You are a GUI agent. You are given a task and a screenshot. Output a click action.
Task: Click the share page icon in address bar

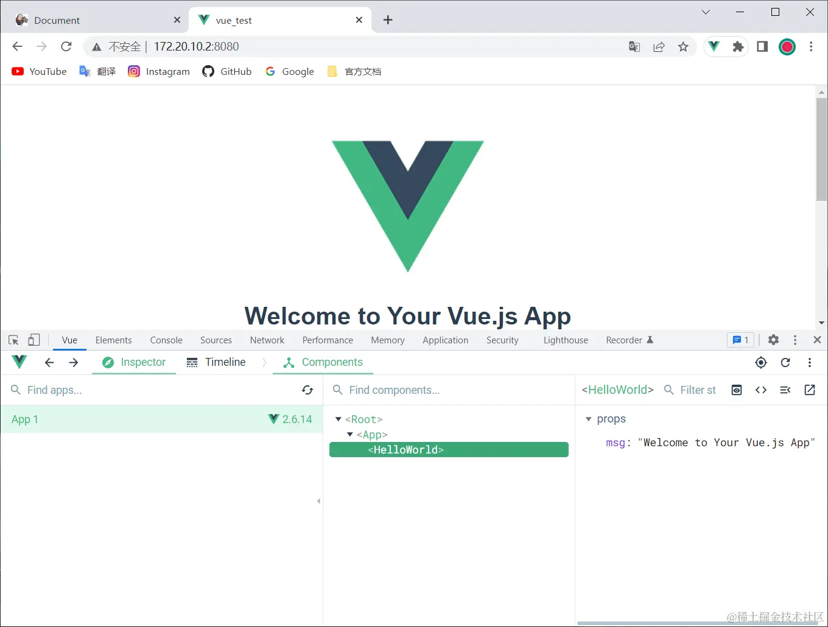click(x=659, y=47)
